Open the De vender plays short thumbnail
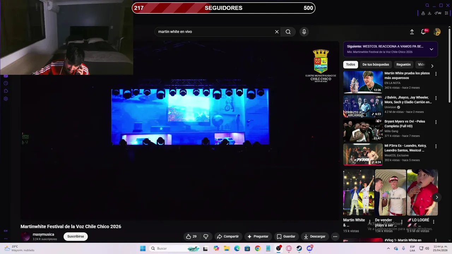The width and height of the screenshot is (452, 254). click(x=390, y=192)
